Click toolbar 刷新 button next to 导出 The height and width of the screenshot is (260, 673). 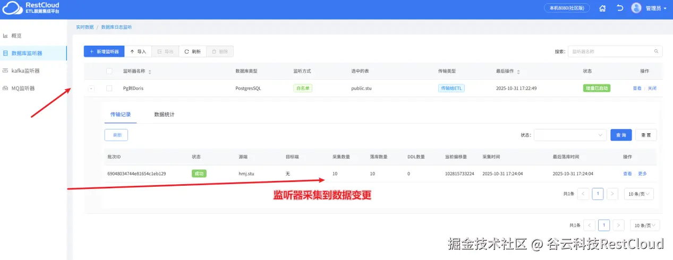(x=192, y=51)
